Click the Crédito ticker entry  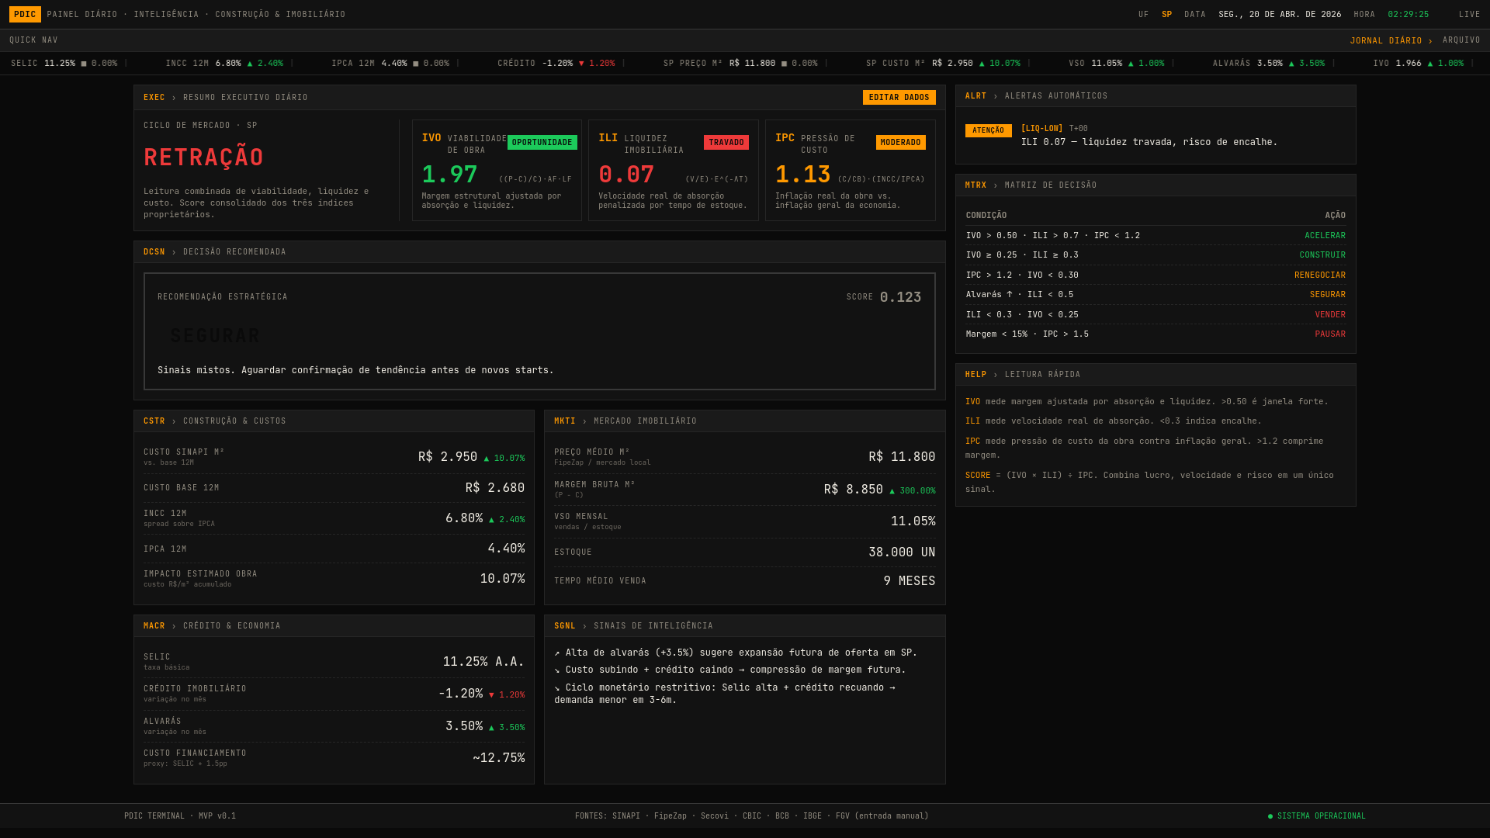pyautogui.click(x=556, y=64)
